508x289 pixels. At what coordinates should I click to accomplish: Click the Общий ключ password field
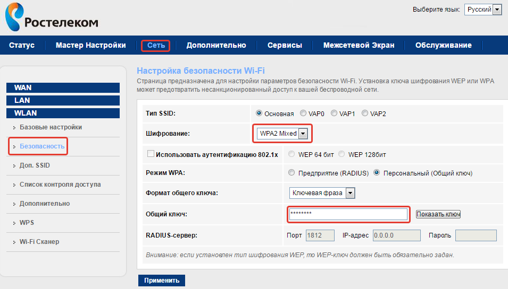[x=348, y=214]
